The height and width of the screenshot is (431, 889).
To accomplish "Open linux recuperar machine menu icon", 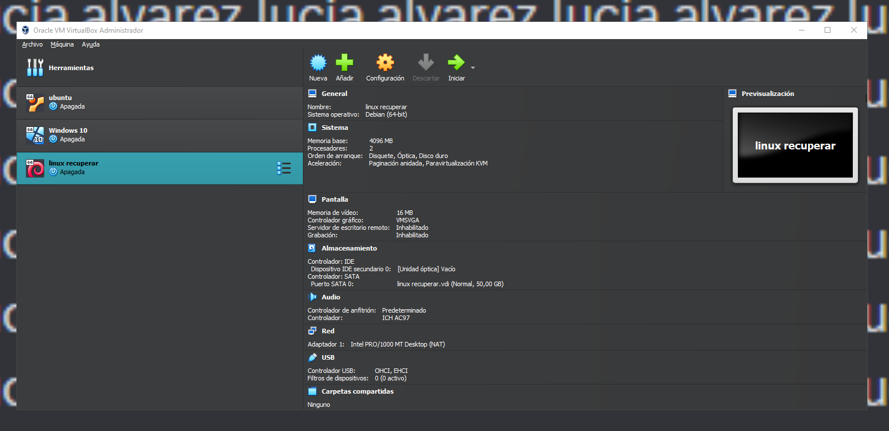I will [x=284, y=168].
